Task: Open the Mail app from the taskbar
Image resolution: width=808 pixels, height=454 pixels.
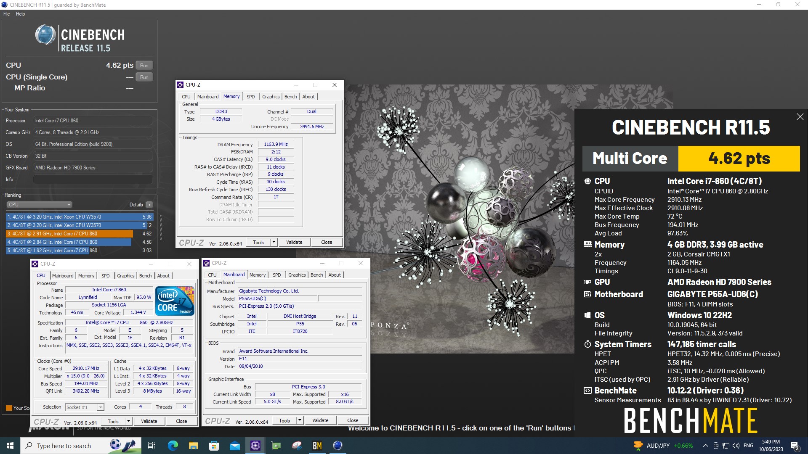Action: tap(234, 446)
